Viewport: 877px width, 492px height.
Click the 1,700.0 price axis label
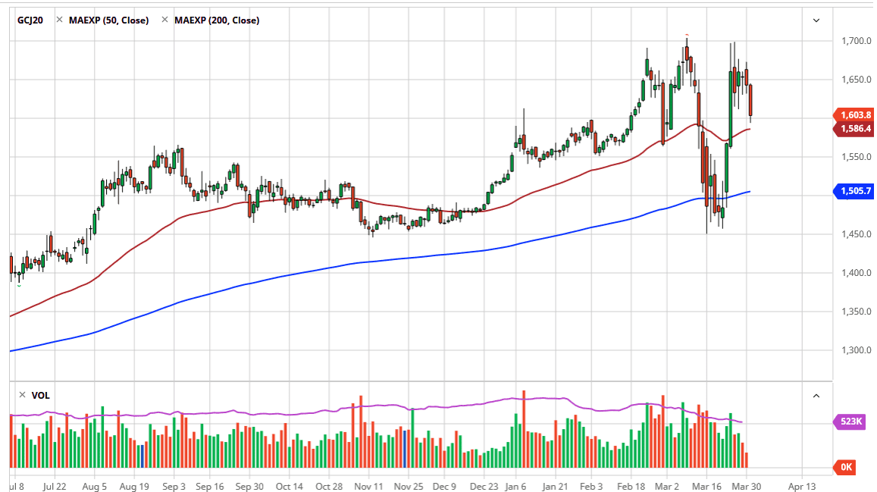pos(857,41)
